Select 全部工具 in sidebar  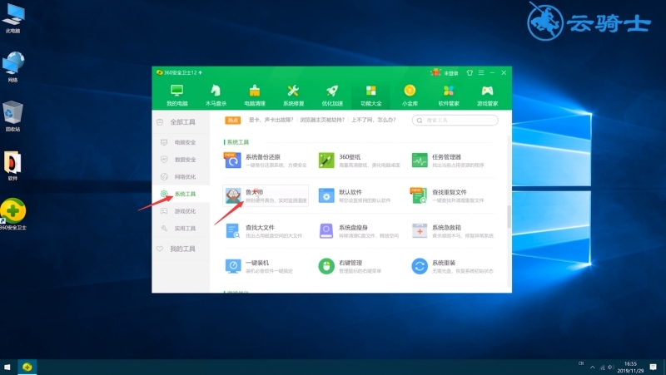tap(181, 121)
